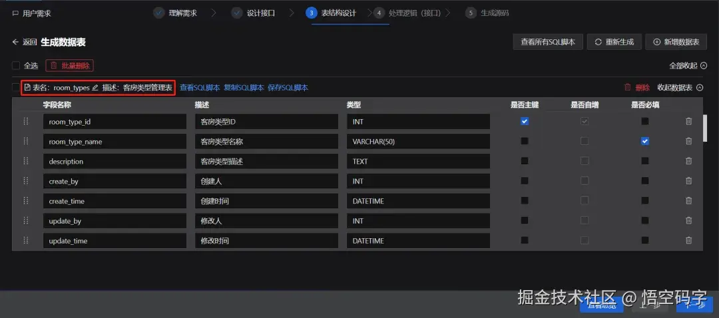
Task: Grab drag handle of description row
Action: (26, 161)
